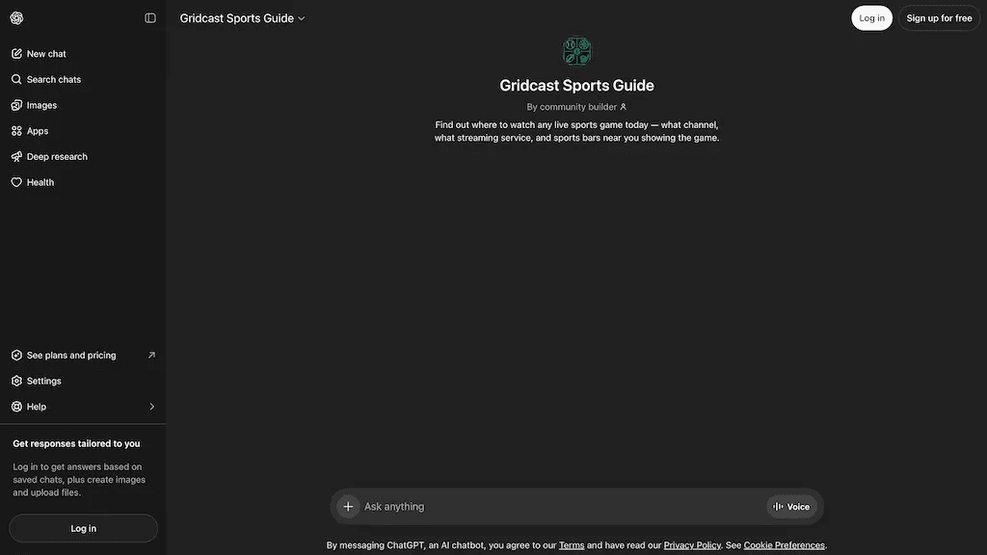Click the Deep research telescope icon

pyautogui.click(x=16, y=157)
